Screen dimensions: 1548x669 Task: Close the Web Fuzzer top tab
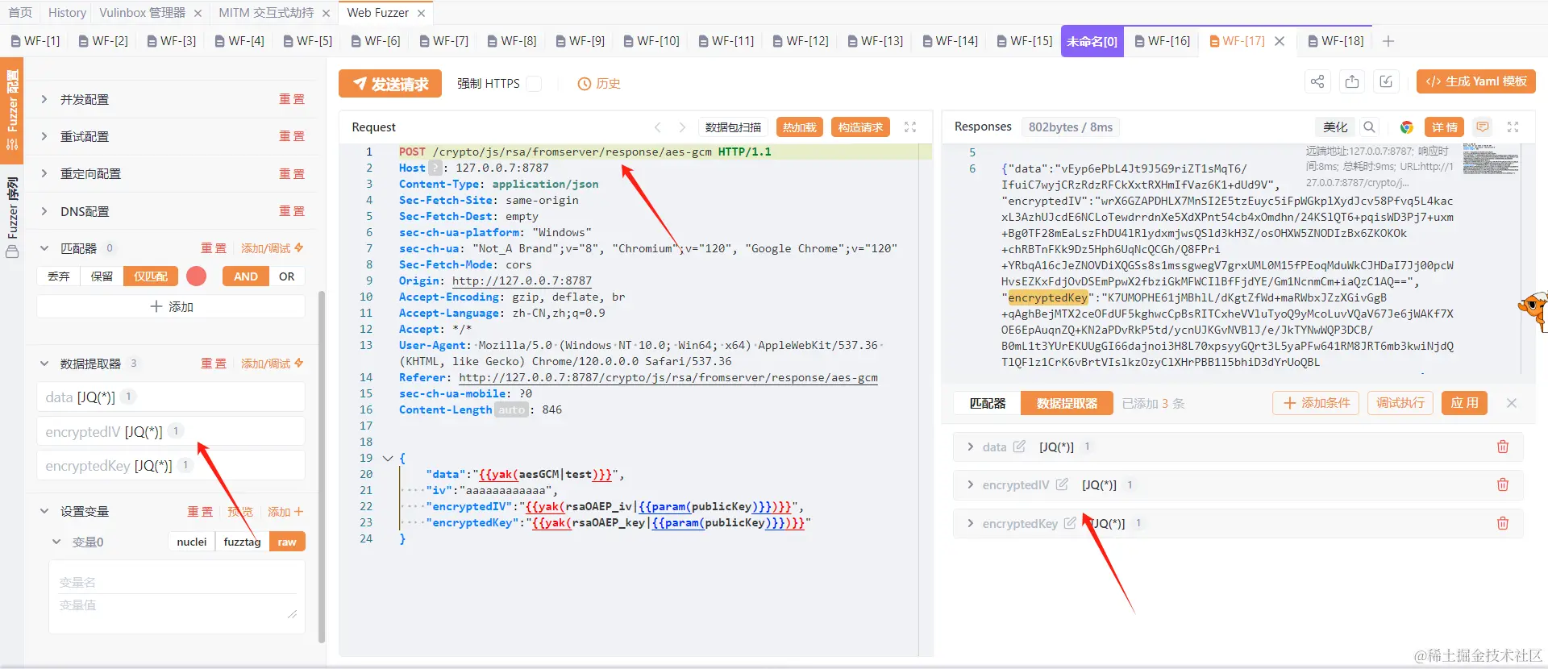click(422, 13)
